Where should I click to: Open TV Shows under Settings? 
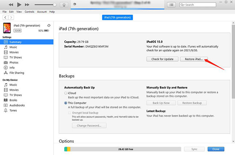click(x=16, y=57)
